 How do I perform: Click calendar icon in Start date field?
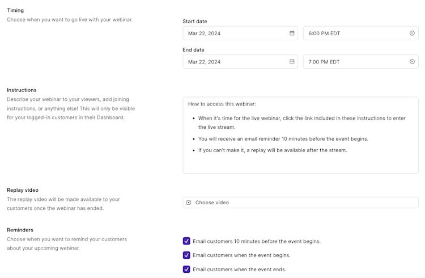(x=292, y=33)
